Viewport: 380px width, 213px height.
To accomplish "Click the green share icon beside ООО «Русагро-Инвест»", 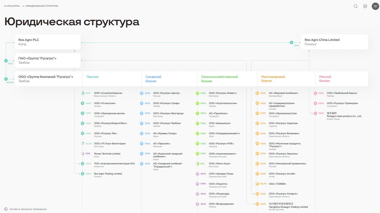I will (x=197, y=93).
